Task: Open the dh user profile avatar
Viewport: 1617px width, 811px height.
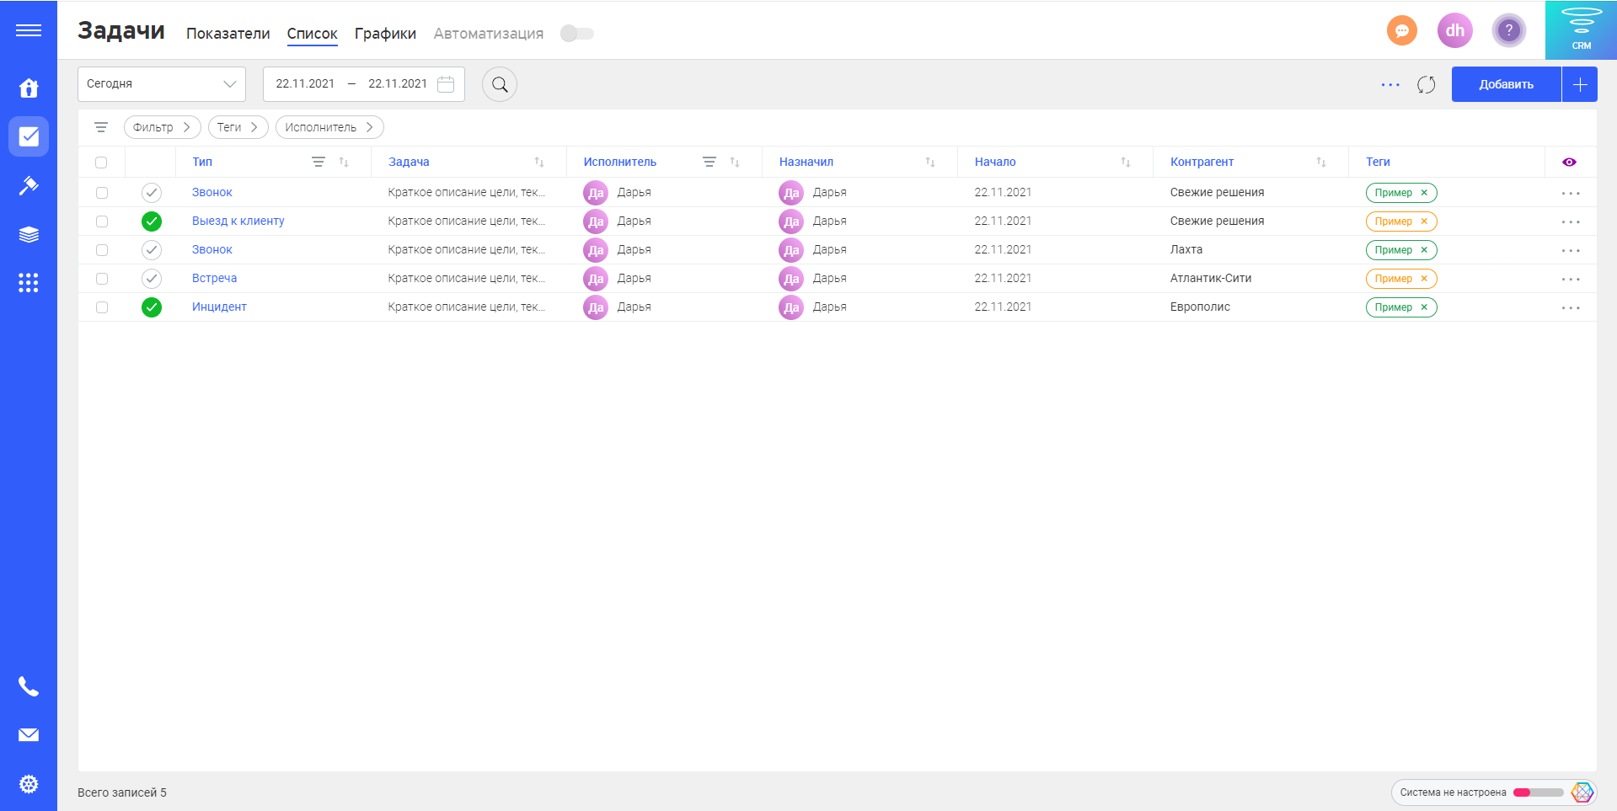Action: pyautogui.click(x=1455, y=31)
